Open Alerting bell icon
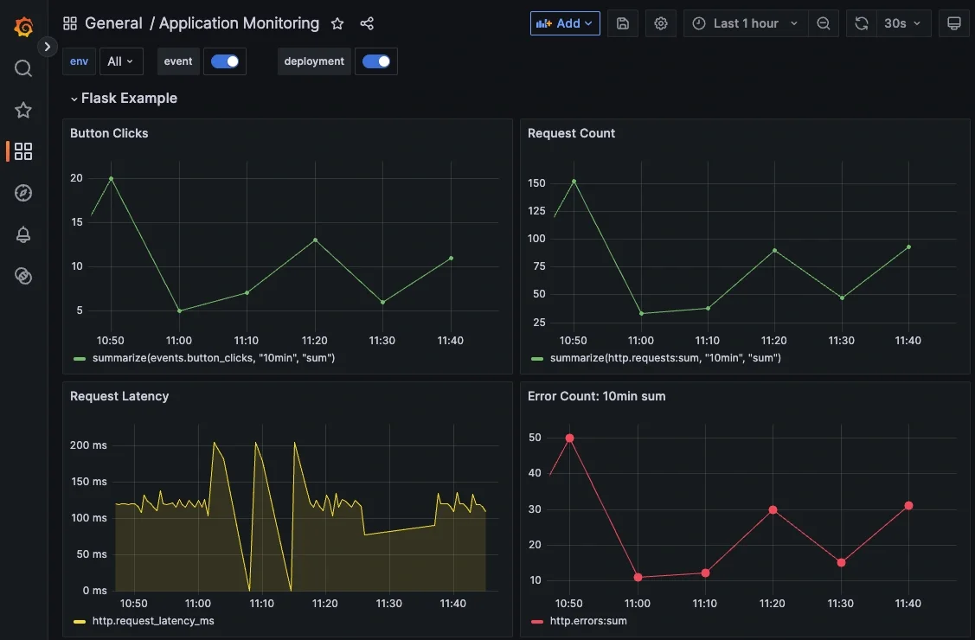Image resolution: width=975 pixels, height=640 pixels. click(23, 234)
